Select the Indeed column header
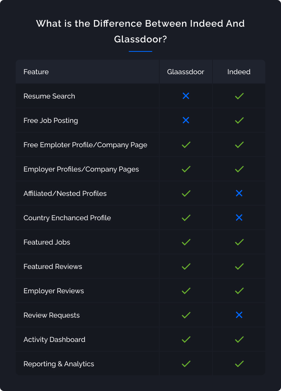Image resolution: width=281 pixels, height=391 pixels. [239, 72]
